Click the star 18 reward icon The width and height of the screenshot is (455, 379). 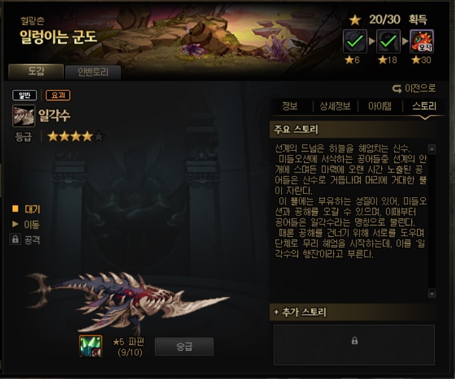click(389, 41)
